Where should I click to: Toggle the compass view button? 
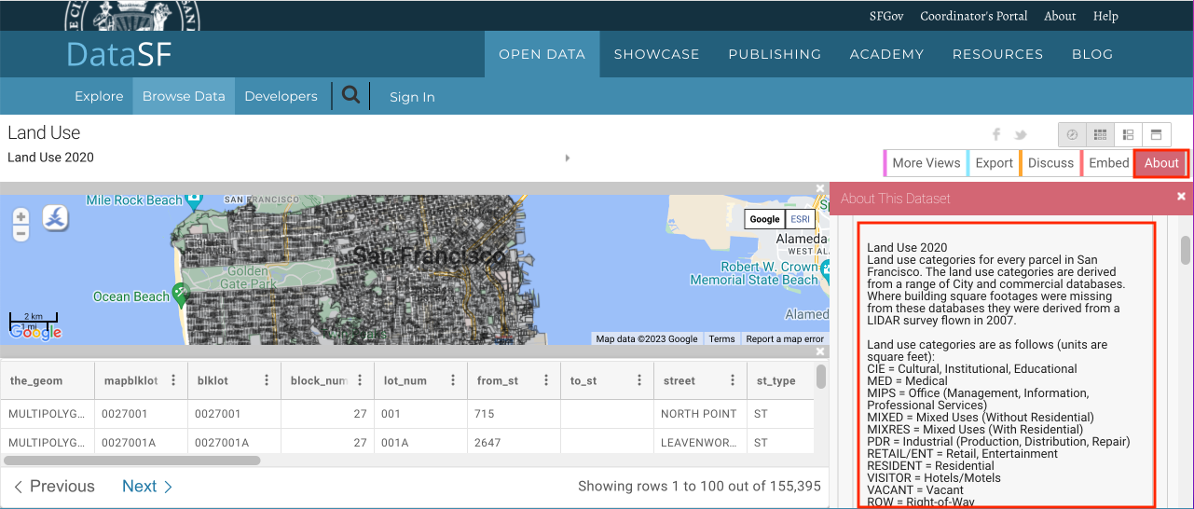pyautogui.click(x=1072, y=135)
